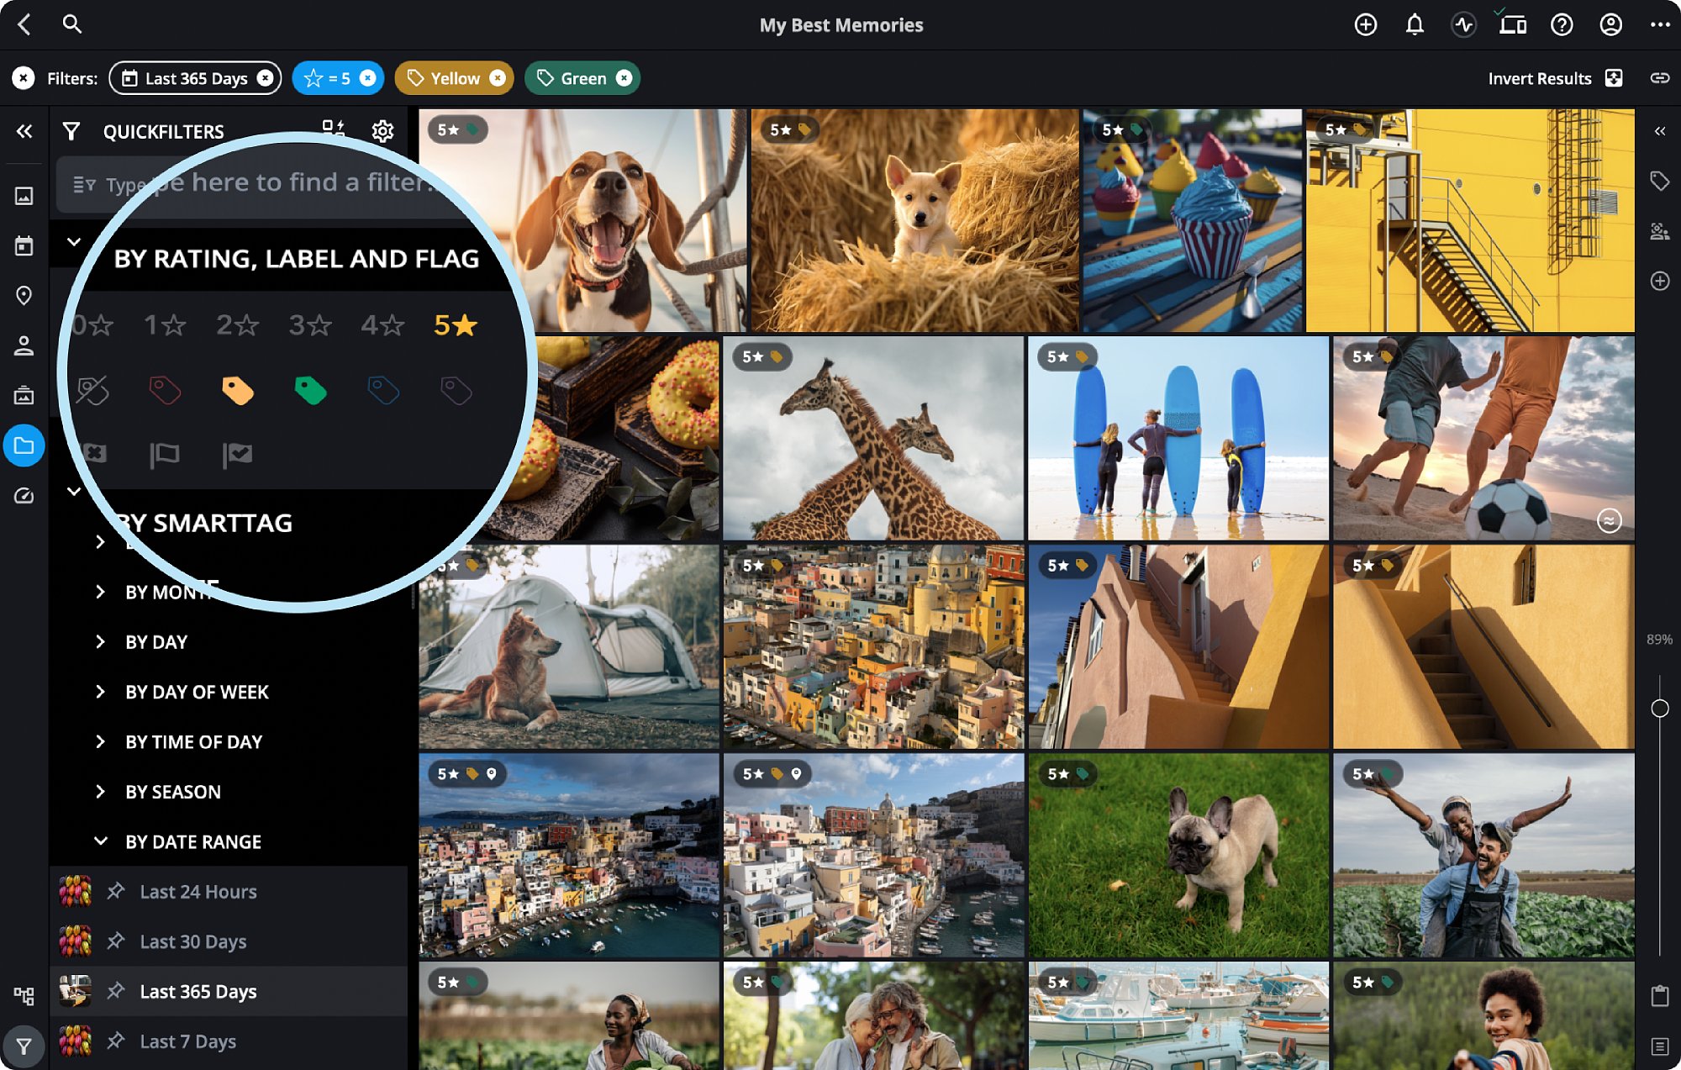The width and height of the screenshot is (1681, 1070).
Task: Collapse the left panel with double chevron
Action: click(24, 131)
